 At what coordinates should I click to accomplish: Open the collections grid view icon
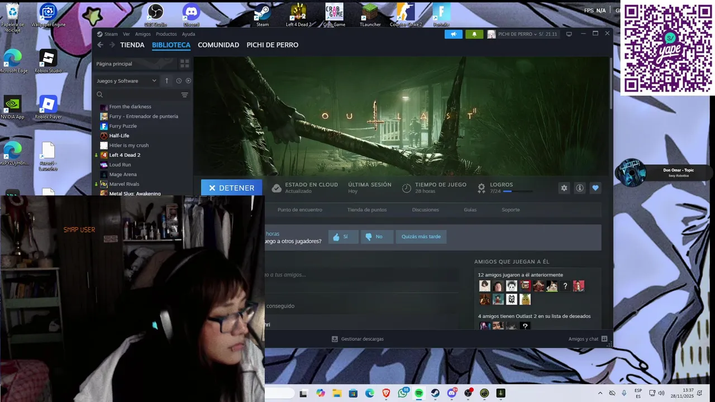point(185,64)
